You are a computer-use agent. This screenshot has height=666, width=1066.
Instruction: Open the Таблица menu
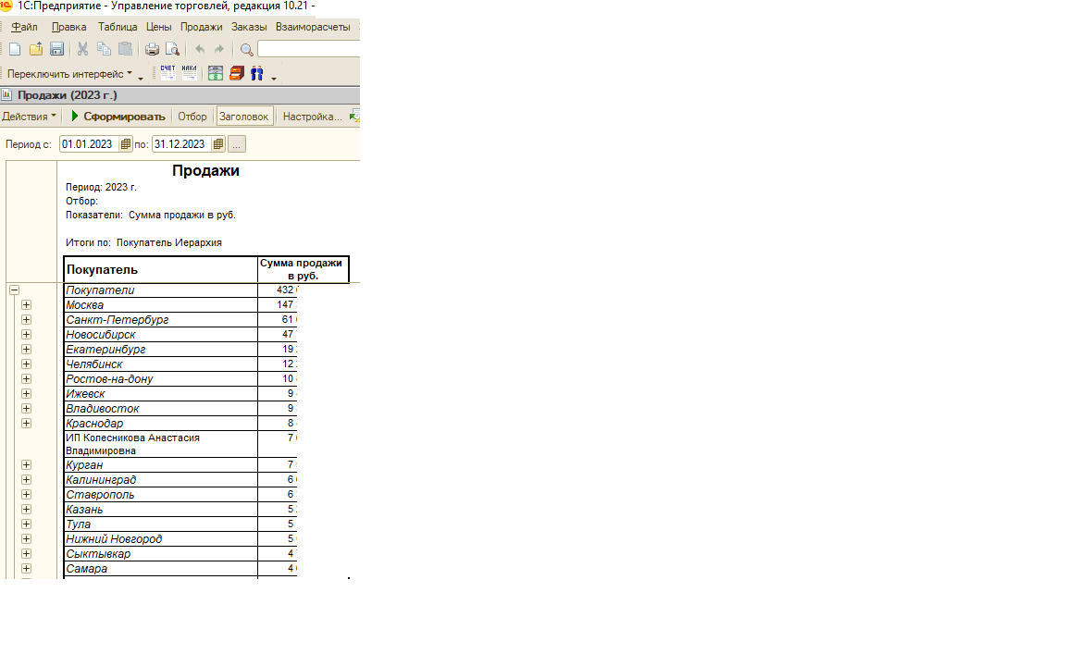click(118, 27)
